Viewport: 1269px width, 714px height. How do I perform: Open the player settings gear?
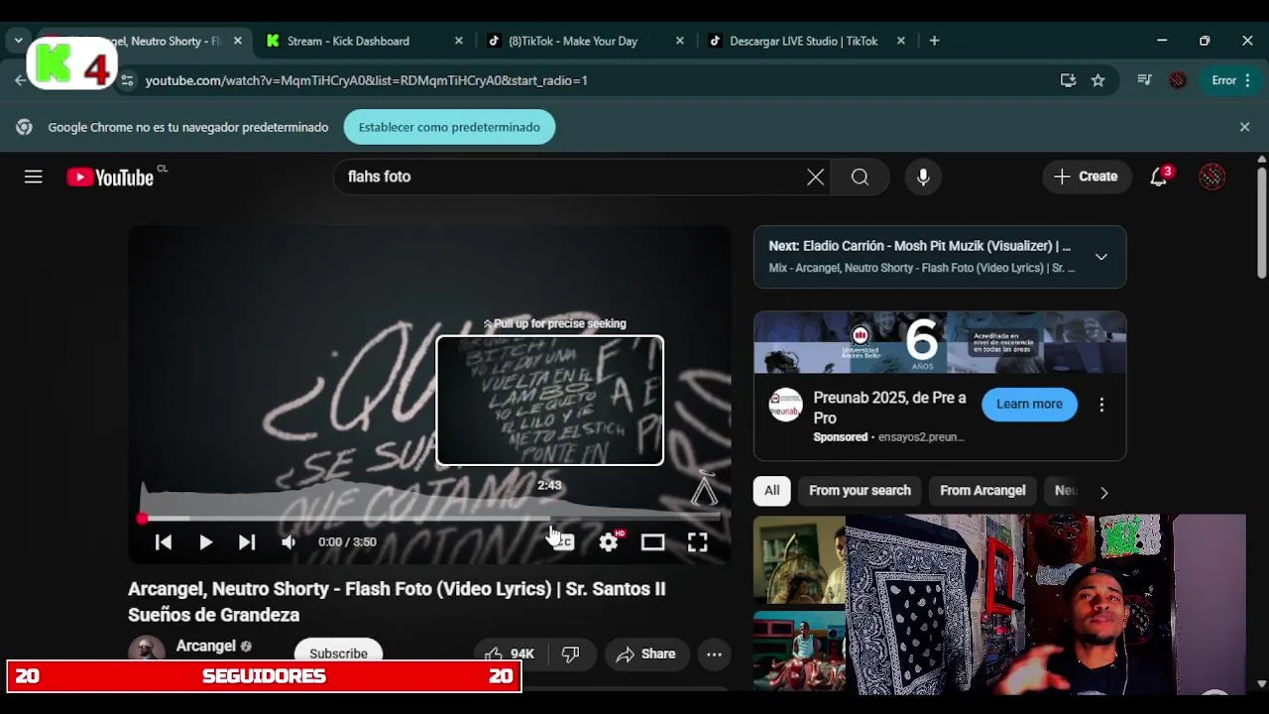click(609, 541)
